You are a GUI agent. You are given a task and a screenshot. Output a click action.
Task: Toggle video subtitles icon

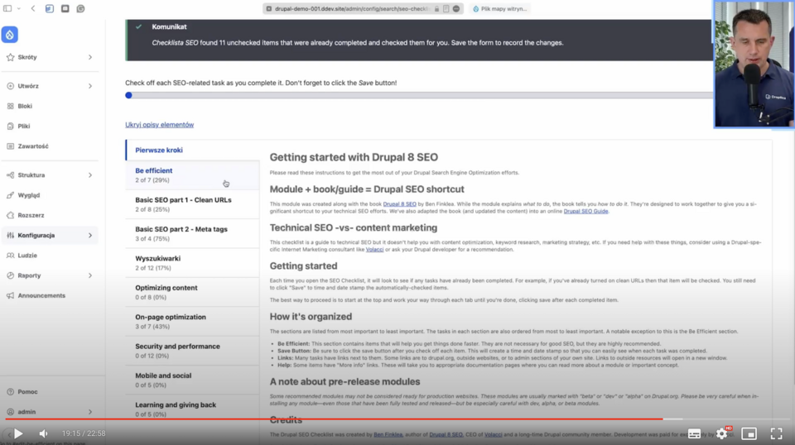pyautogui.click(x=694, y=433)
